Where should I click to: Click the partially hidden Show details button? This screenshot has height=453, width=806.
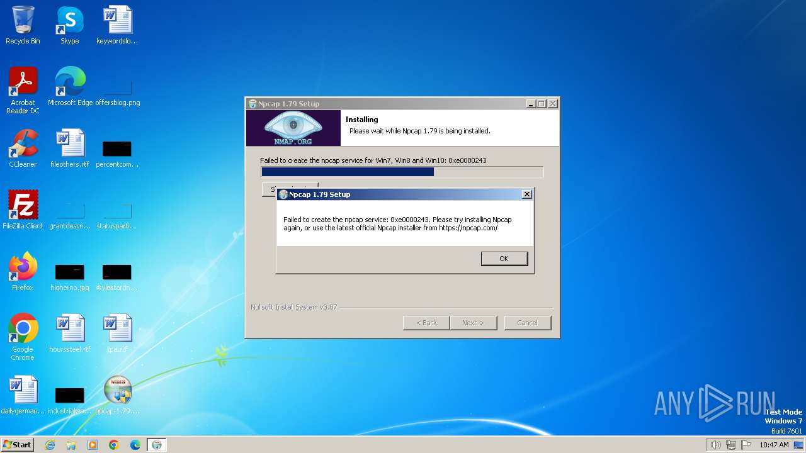pos(269,189)
